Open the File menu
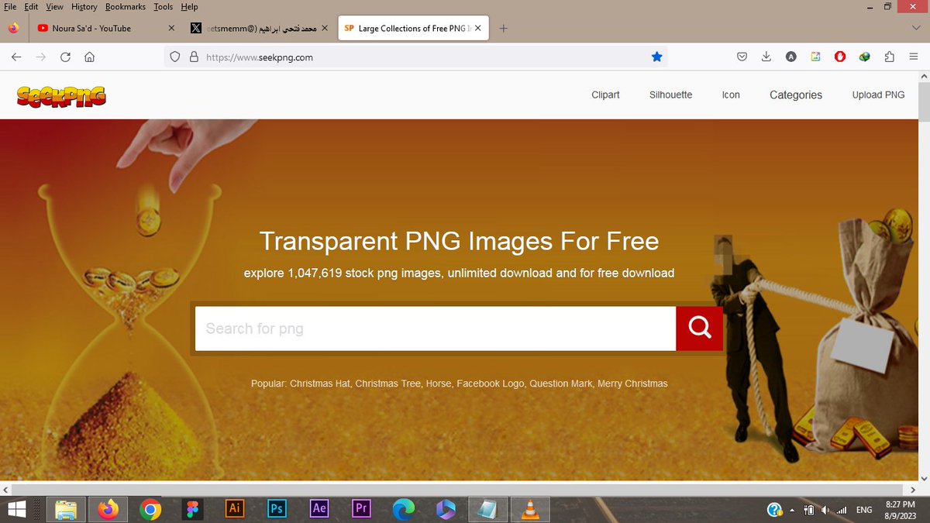The image size is (930, 523). 11,6
